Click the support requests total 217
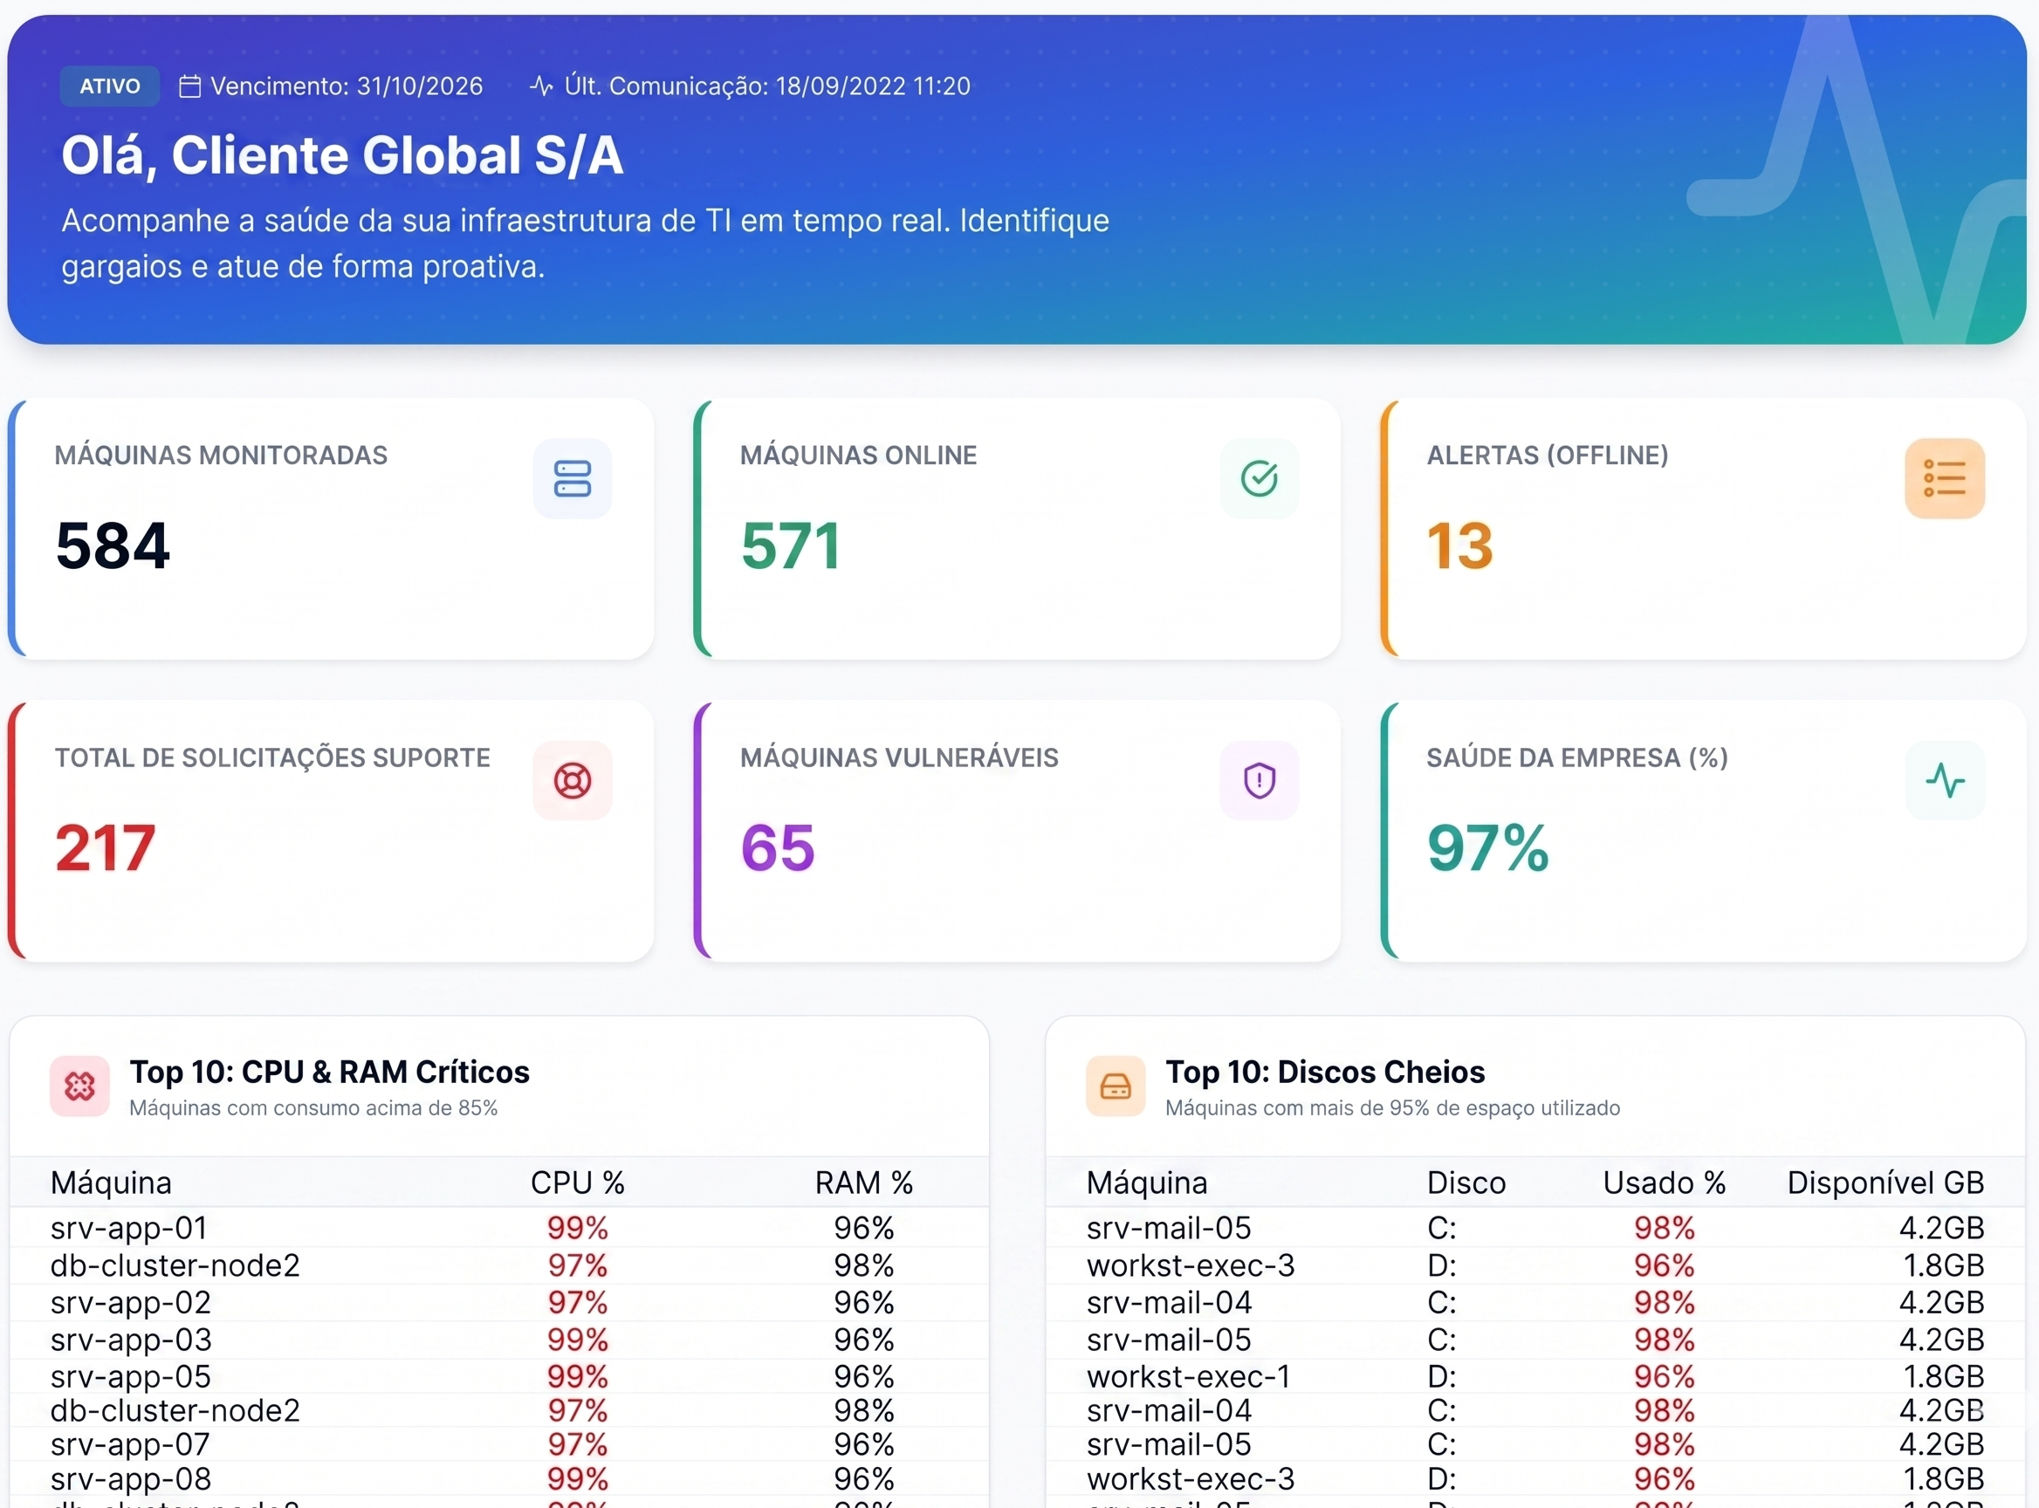Viewport: 2039px width, 1508px height. [x=105, y=848]
